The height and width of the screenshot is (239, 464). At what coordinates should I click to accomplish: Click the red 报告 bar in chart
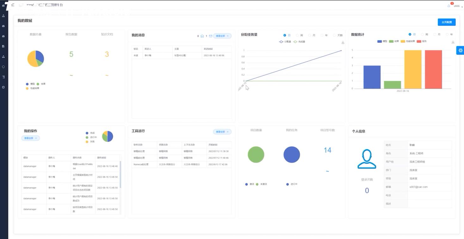click(x=433, y=70)
